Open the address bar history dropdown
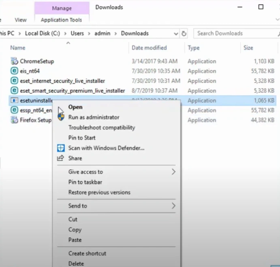The image size is (280, 267). coord(176,34)
